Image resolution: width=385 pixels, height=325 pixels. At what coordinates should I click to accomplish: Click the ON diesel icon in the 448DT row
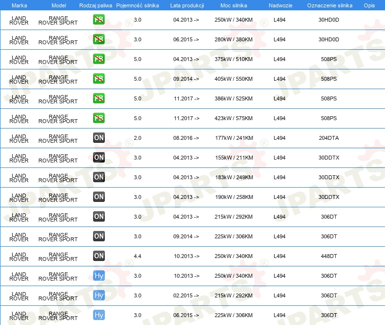pyautogui.click(x=99, y=256)
